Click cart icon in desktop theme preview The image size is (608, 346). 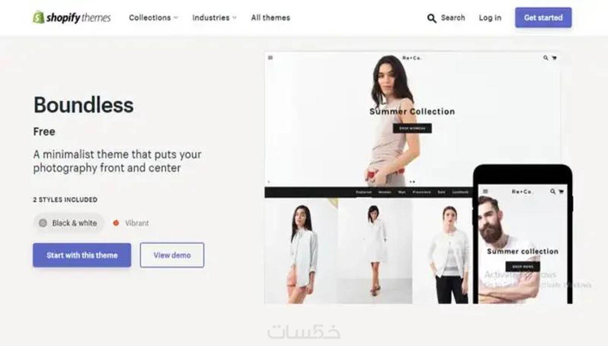[554, 58]
